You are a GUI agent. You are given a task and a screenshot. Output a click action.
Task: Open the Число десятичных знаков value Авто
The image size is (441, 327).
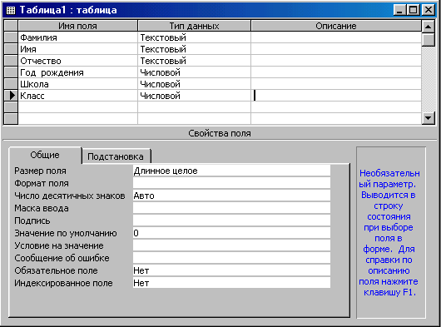click(231, 196)
